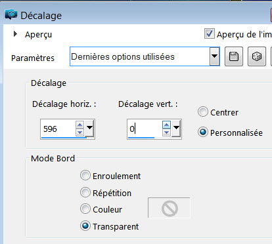Click the disabled Couleur color swatch box

[169, 208]
